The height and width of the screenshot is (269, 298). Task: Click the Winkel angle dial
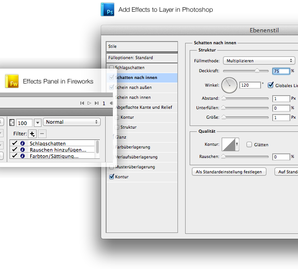pyautogui.click(x=229, y=84)
